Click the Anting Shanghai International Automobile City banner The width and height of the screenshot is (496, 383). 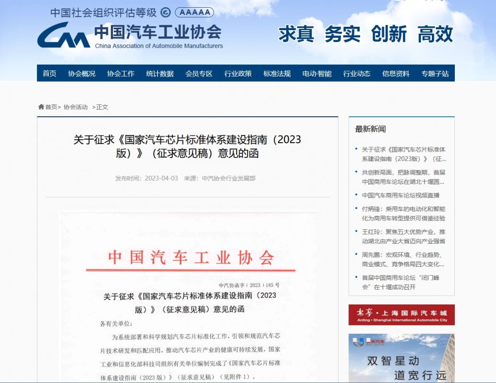click(x=401, y=315)
